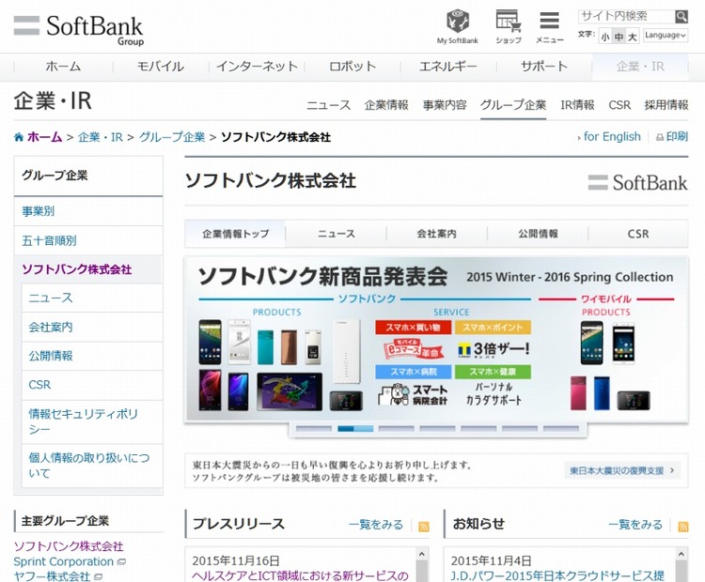
Task: Open ニュース in the sidebar
Action: click(92, 298)
